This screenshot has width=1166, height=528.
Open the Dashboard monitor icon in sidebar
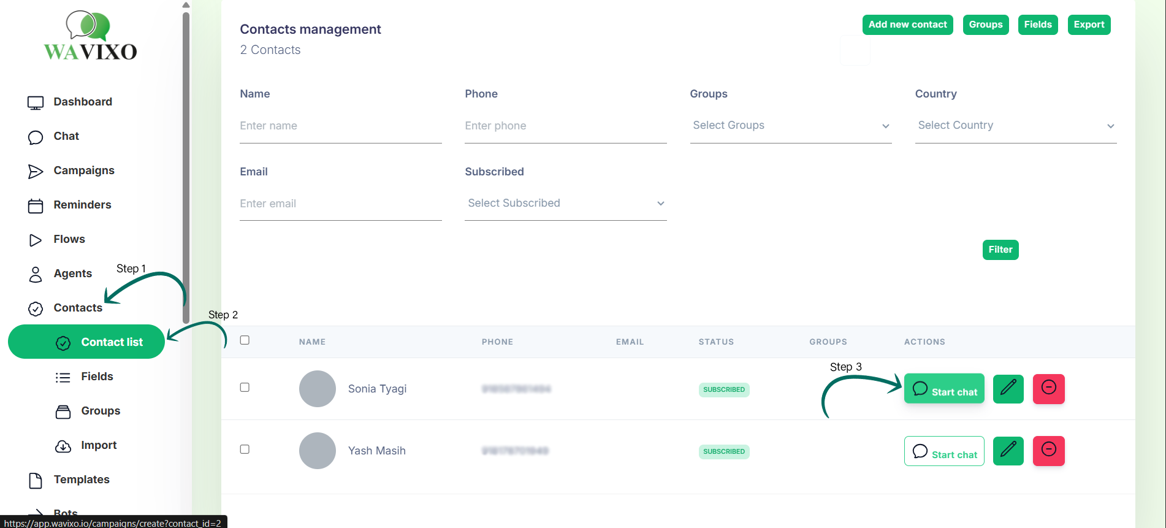(36, 102)
